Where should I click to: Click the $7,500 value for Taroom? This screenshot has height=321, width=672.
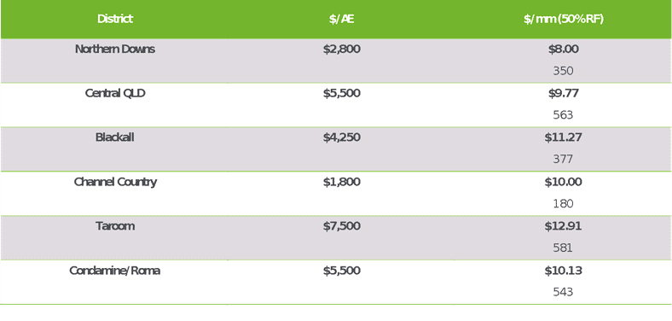pos(342,225)
